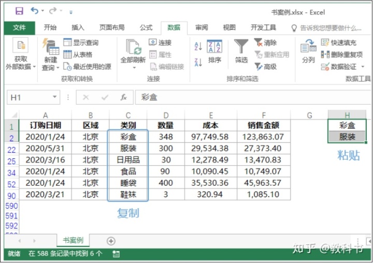
Task: Switch to the 页面布局 ribbon tab
Action: [112, 27]
